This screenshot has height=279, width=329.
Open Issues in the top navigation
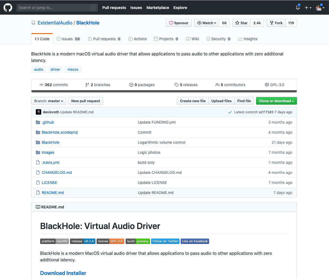point(136,8)
